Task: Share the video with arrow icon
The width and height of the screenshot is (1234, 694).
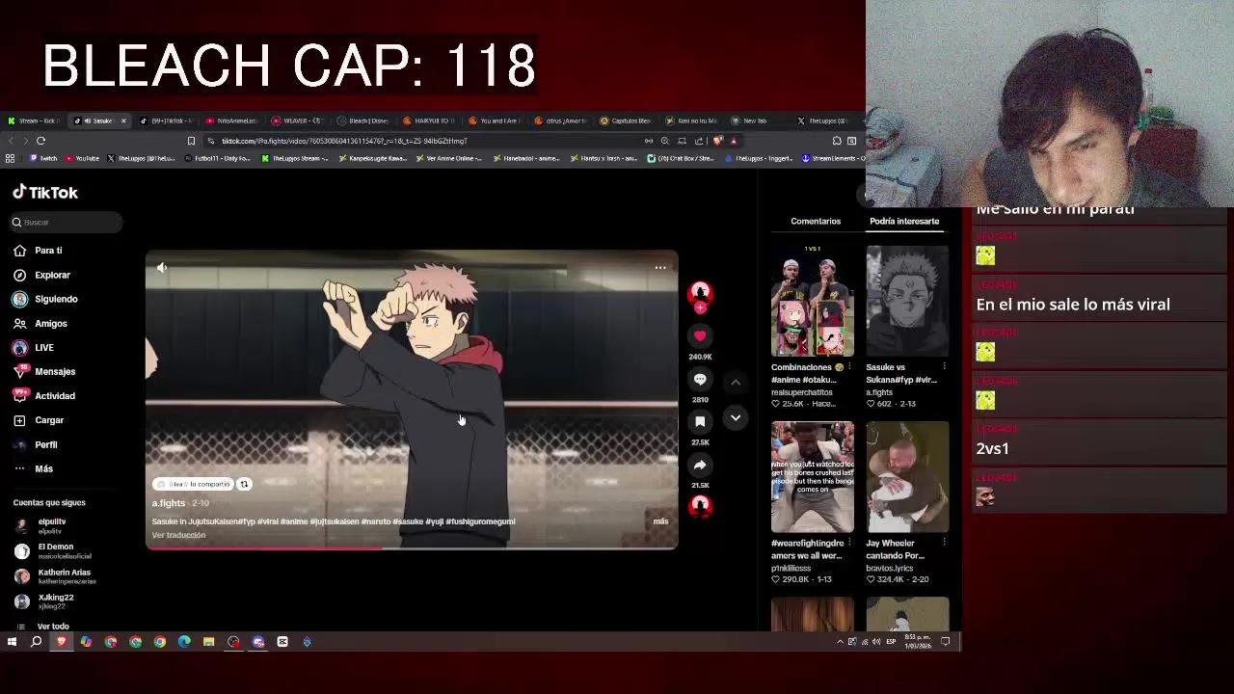Action: coord(700,465)
